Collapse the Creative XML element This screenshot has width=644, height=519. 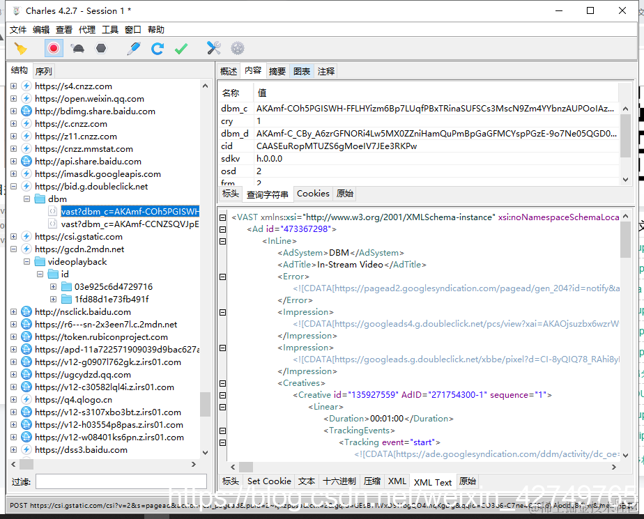coord(222,395)
